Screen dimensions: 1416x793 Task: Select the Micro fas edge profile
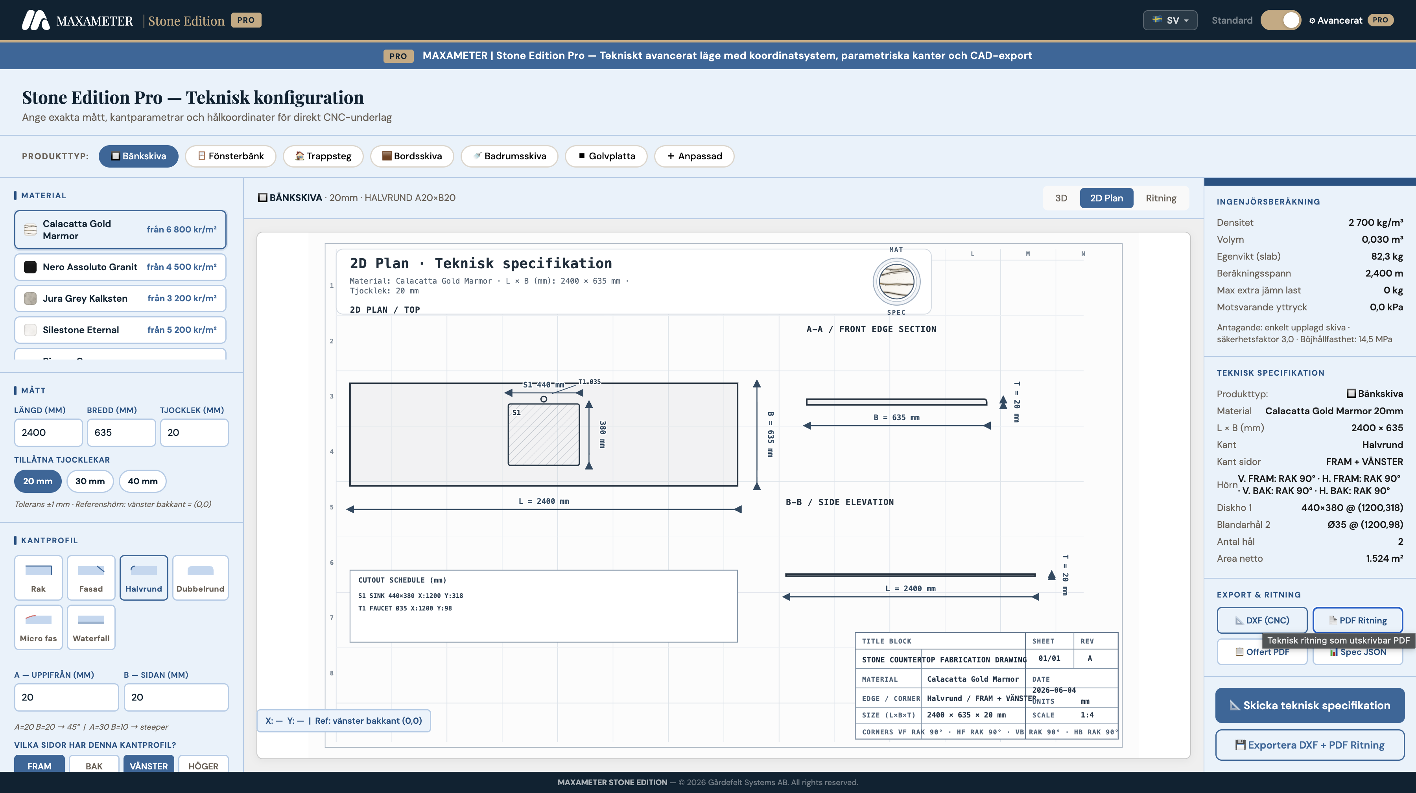pos(39,627)
